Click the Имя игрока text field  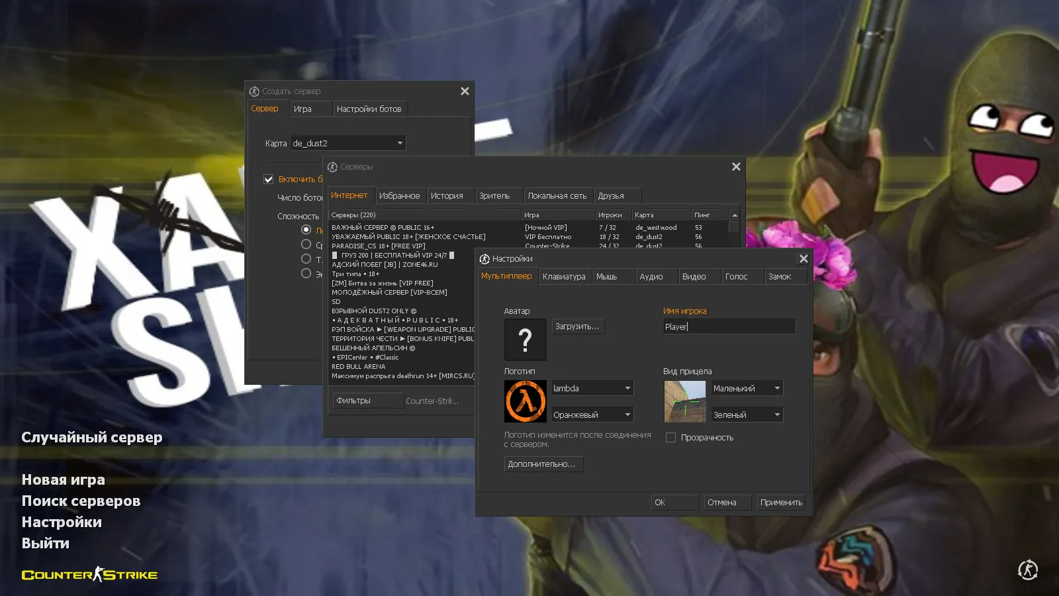[728, 326]
